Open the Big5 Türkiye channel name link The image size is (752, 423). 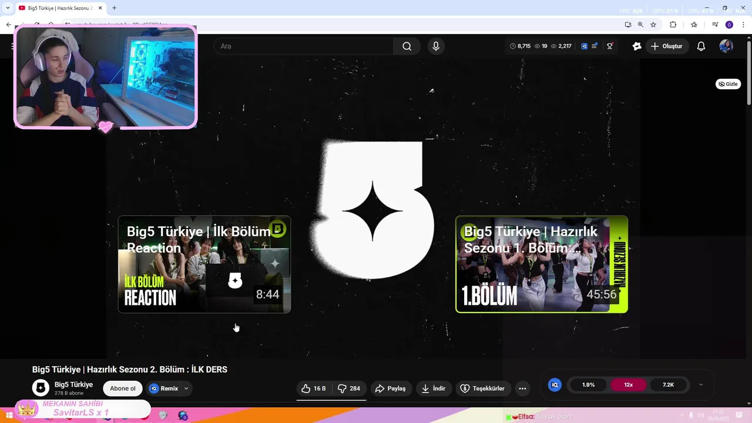73,384
